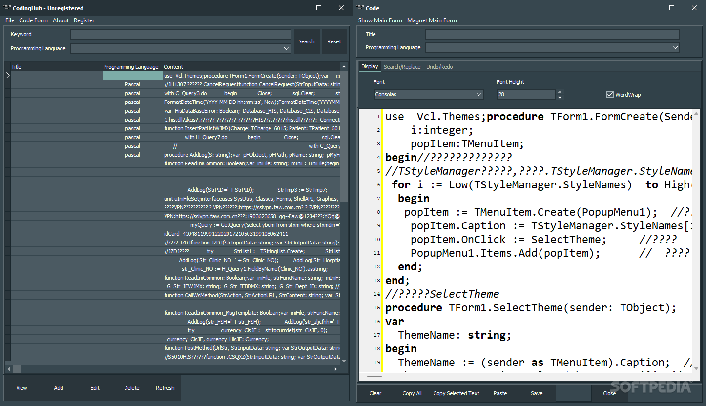
Task: Click the Add button
Action: pos(59,388)
